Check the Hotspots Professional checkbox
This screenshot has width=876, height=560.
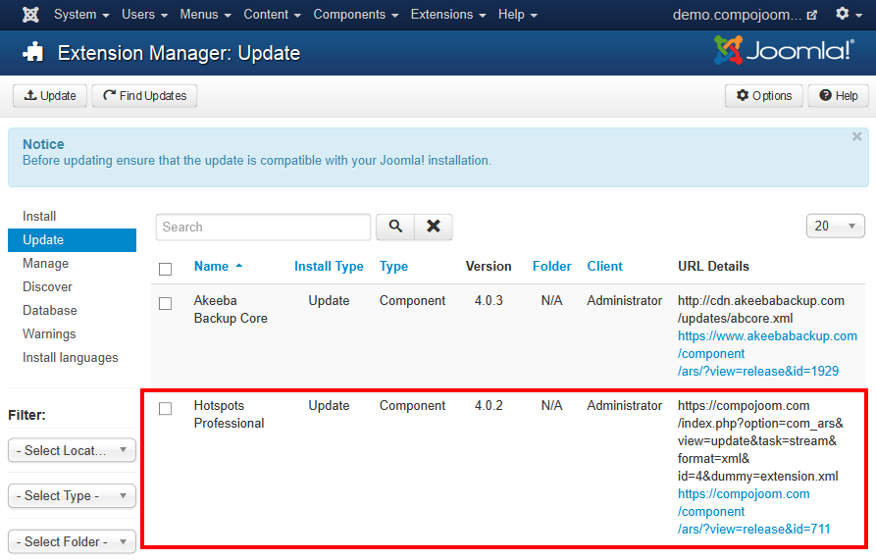tap(166, 408)
